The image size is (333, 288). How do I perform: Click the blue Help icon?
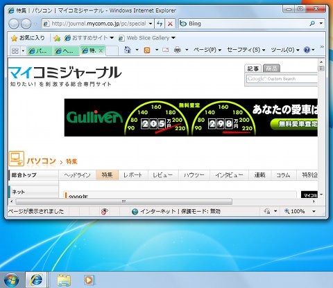[x=307, y=50]
